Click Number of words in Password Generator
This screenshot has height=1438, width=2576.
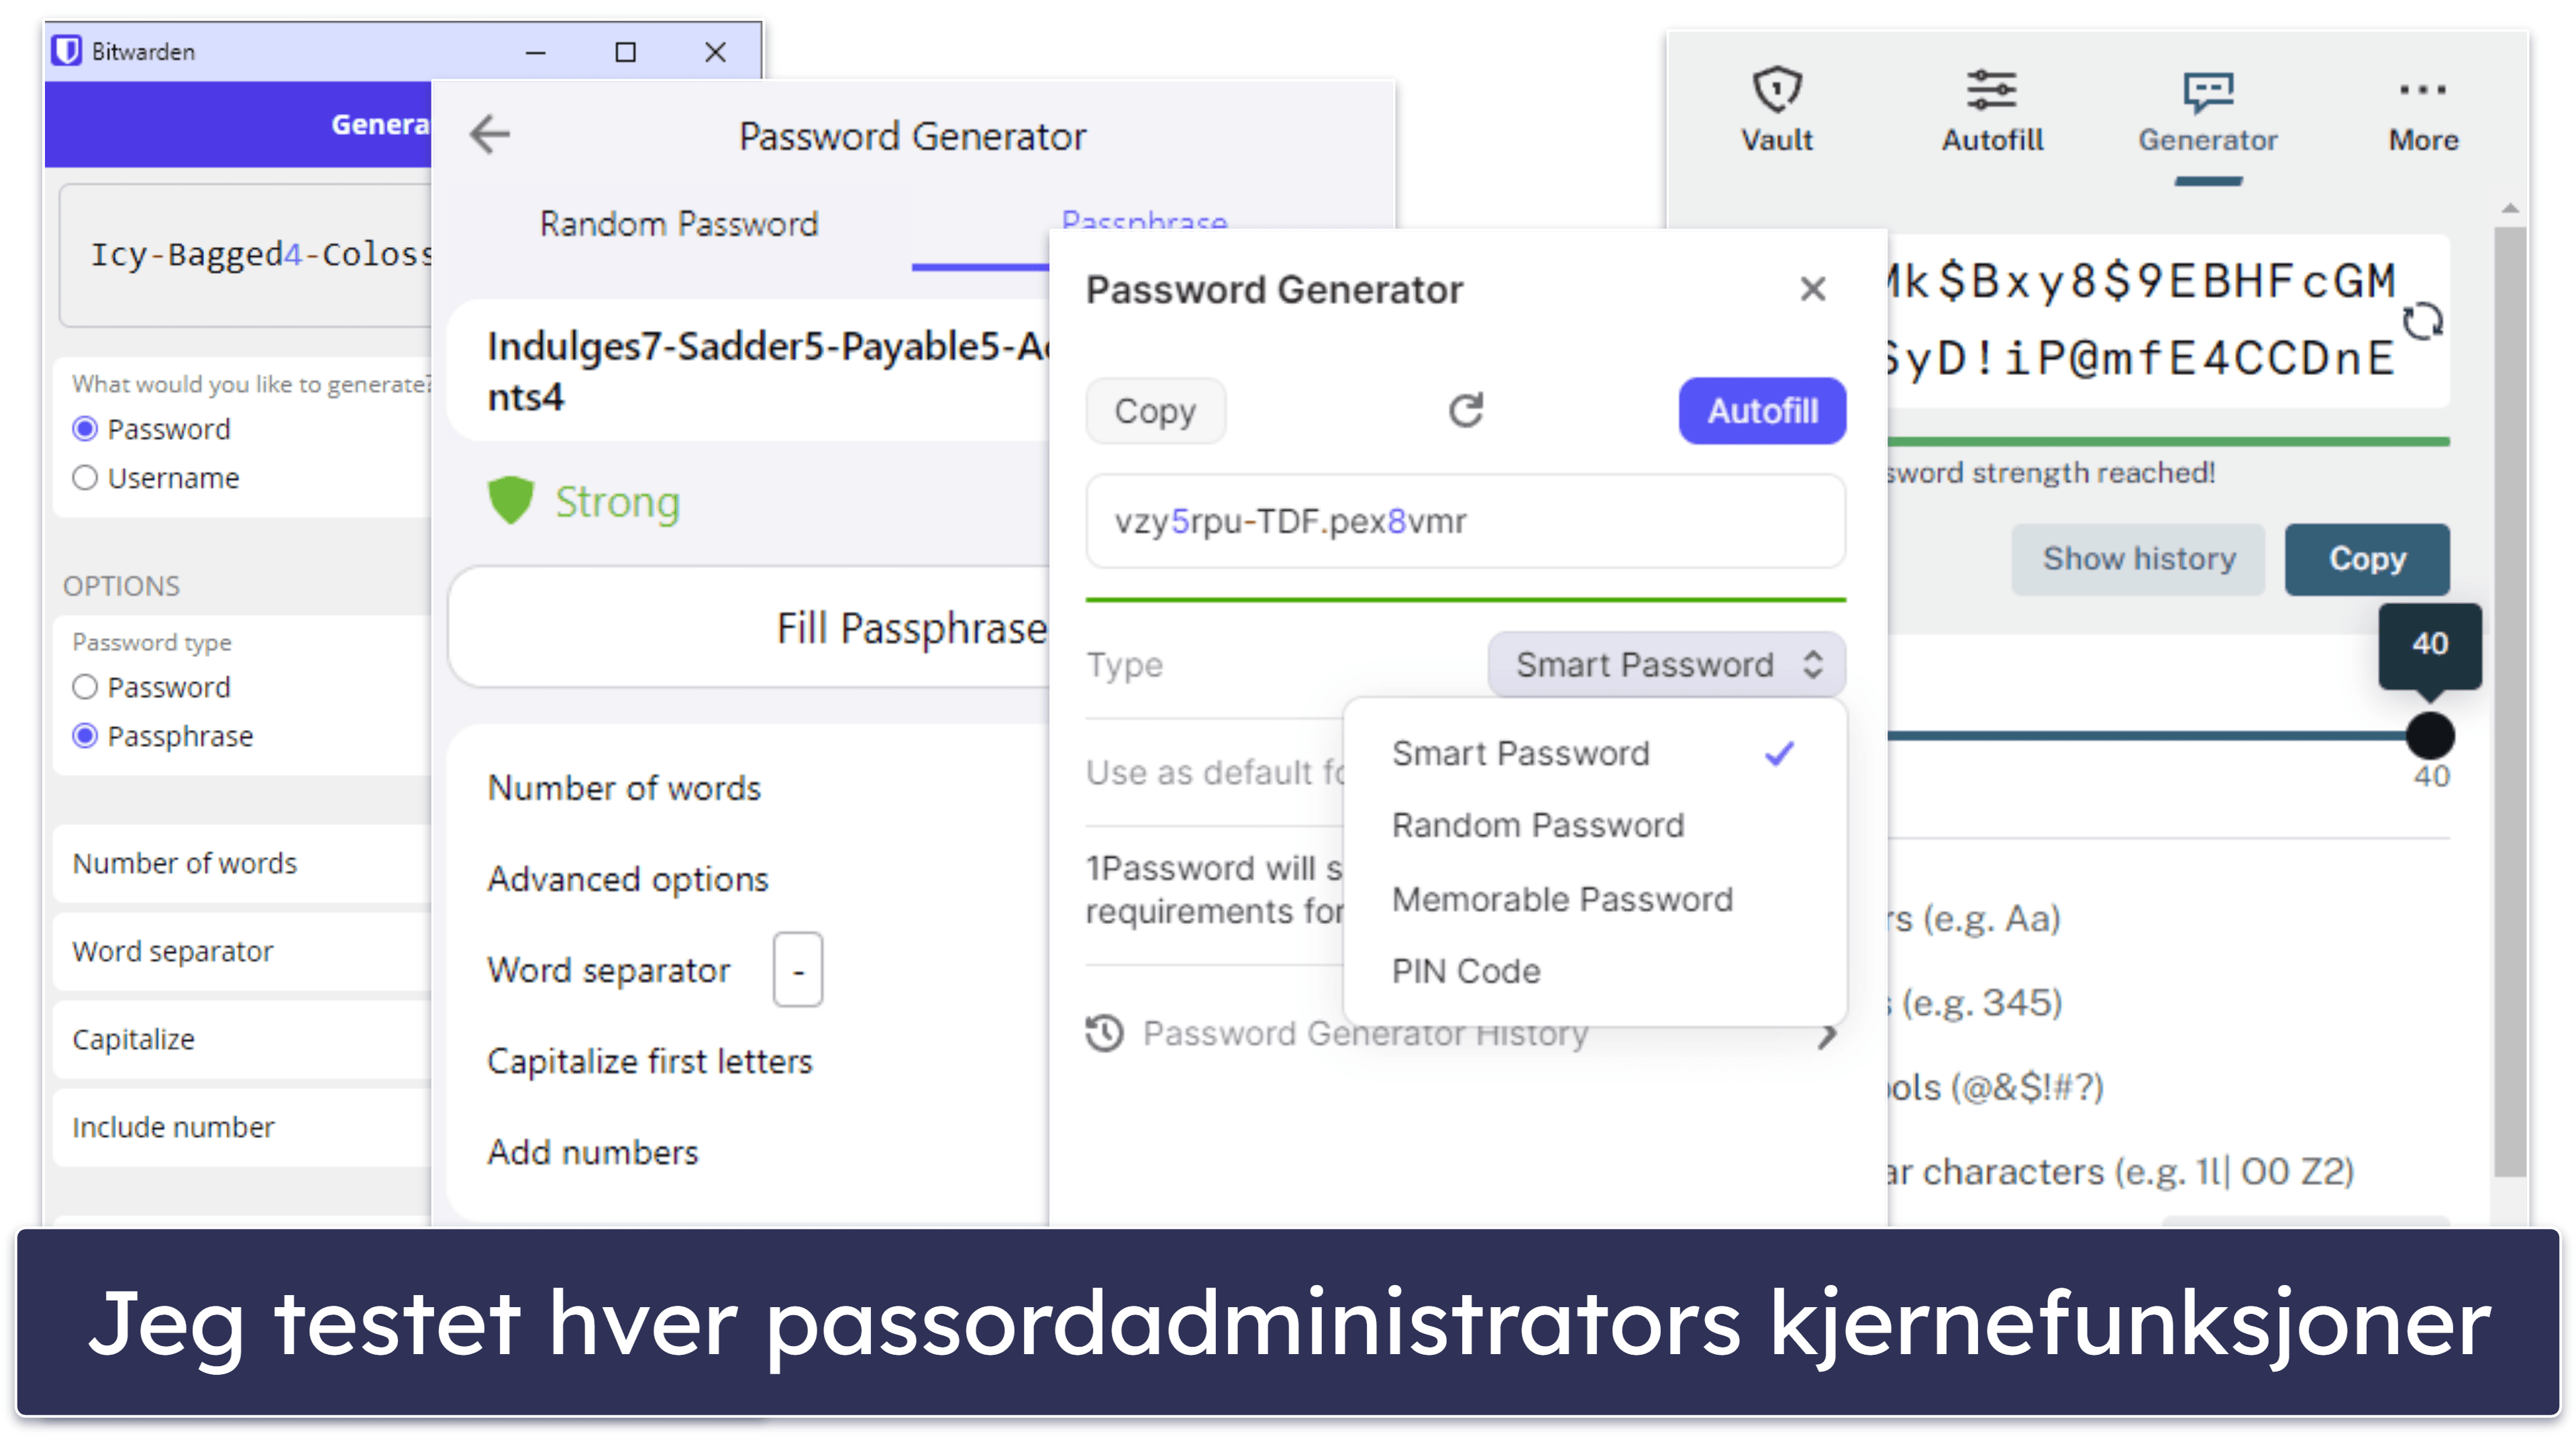624,788
